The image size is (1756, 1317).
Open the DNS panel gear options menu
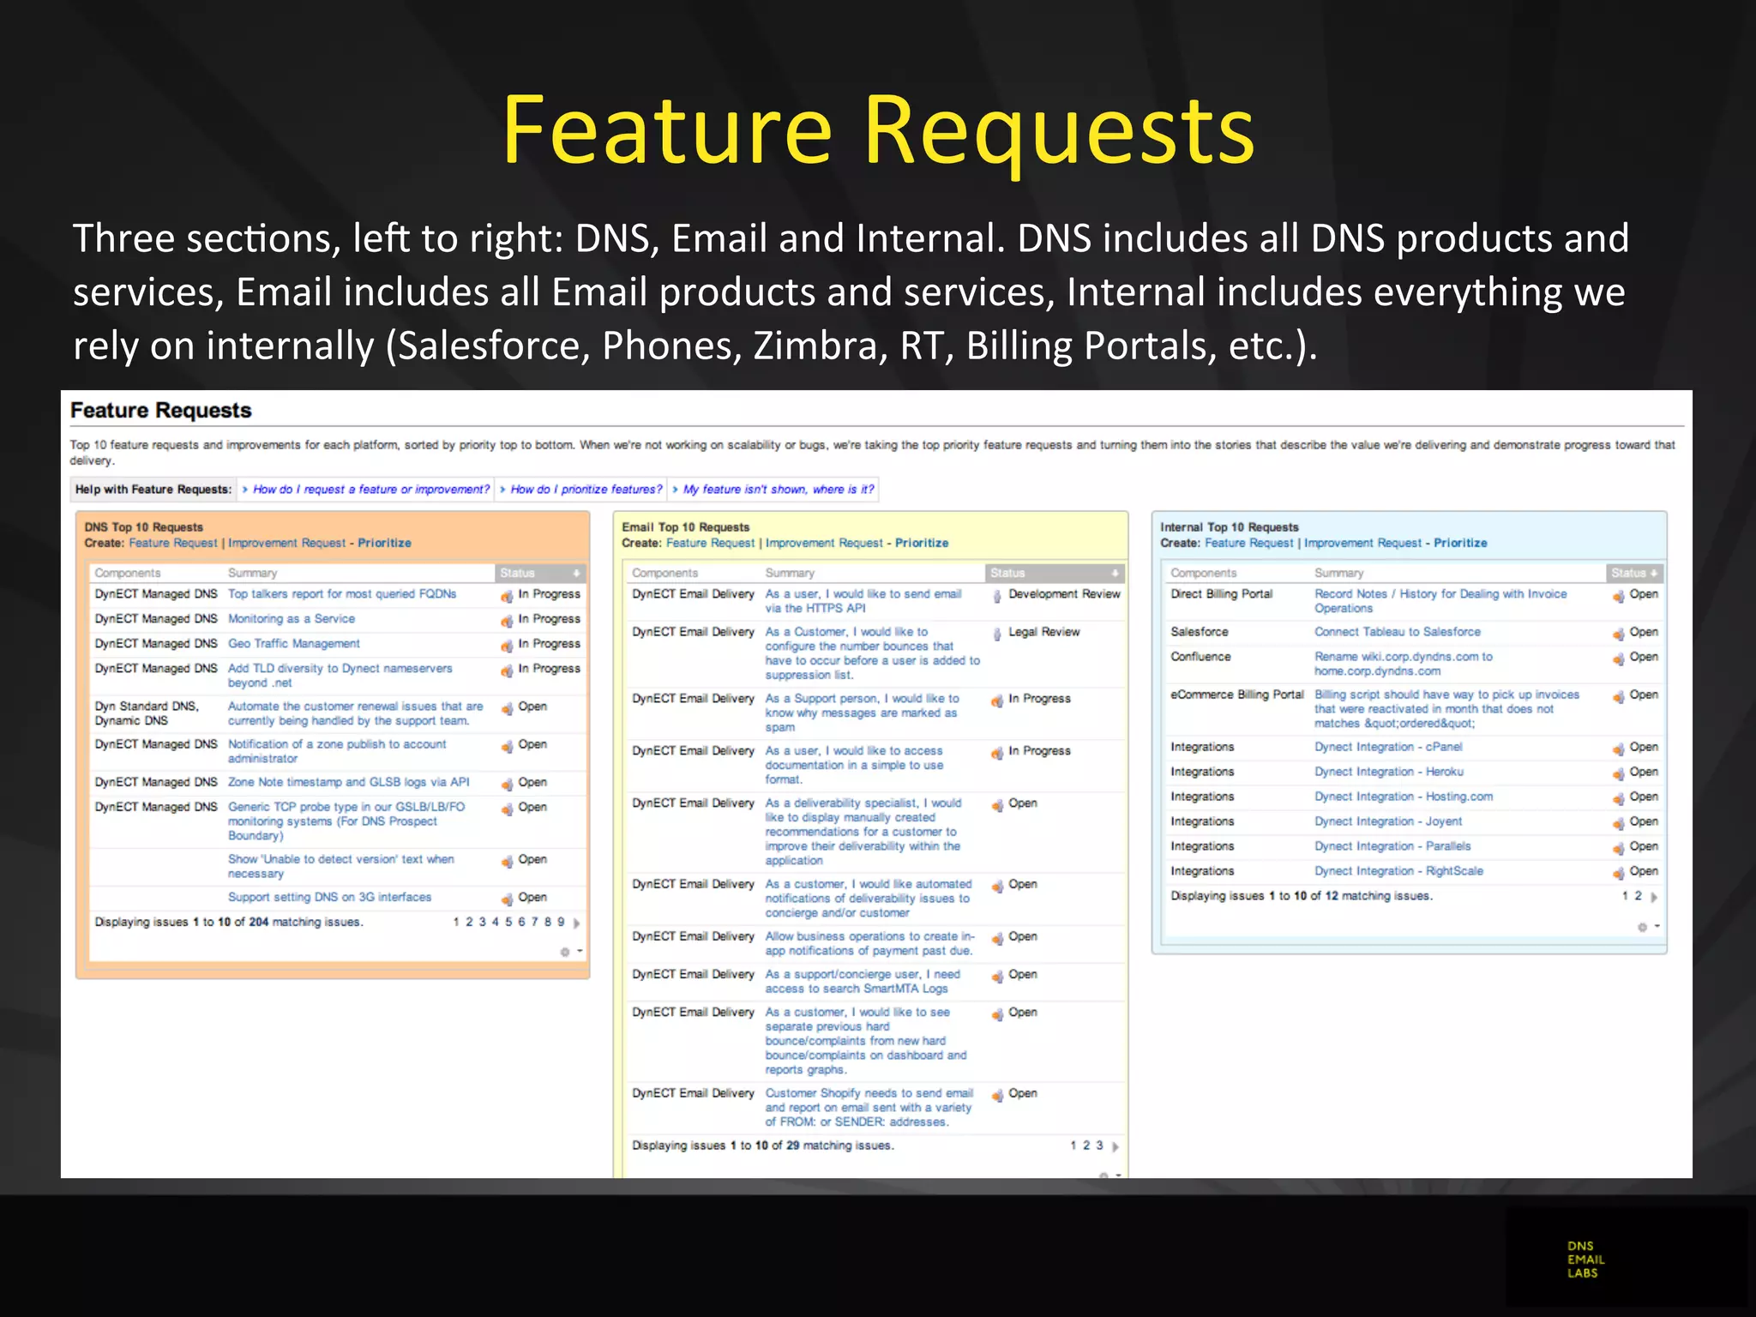coord(570,952)
